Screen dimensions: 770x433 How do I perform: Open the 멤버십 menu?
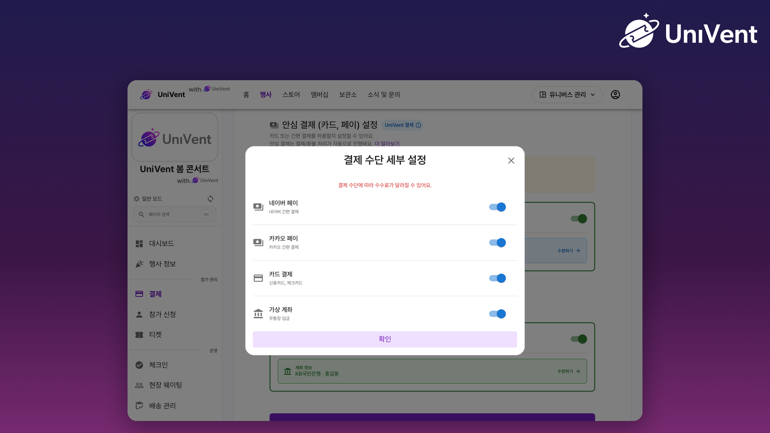pyautogui.click(x=320, y=95)
